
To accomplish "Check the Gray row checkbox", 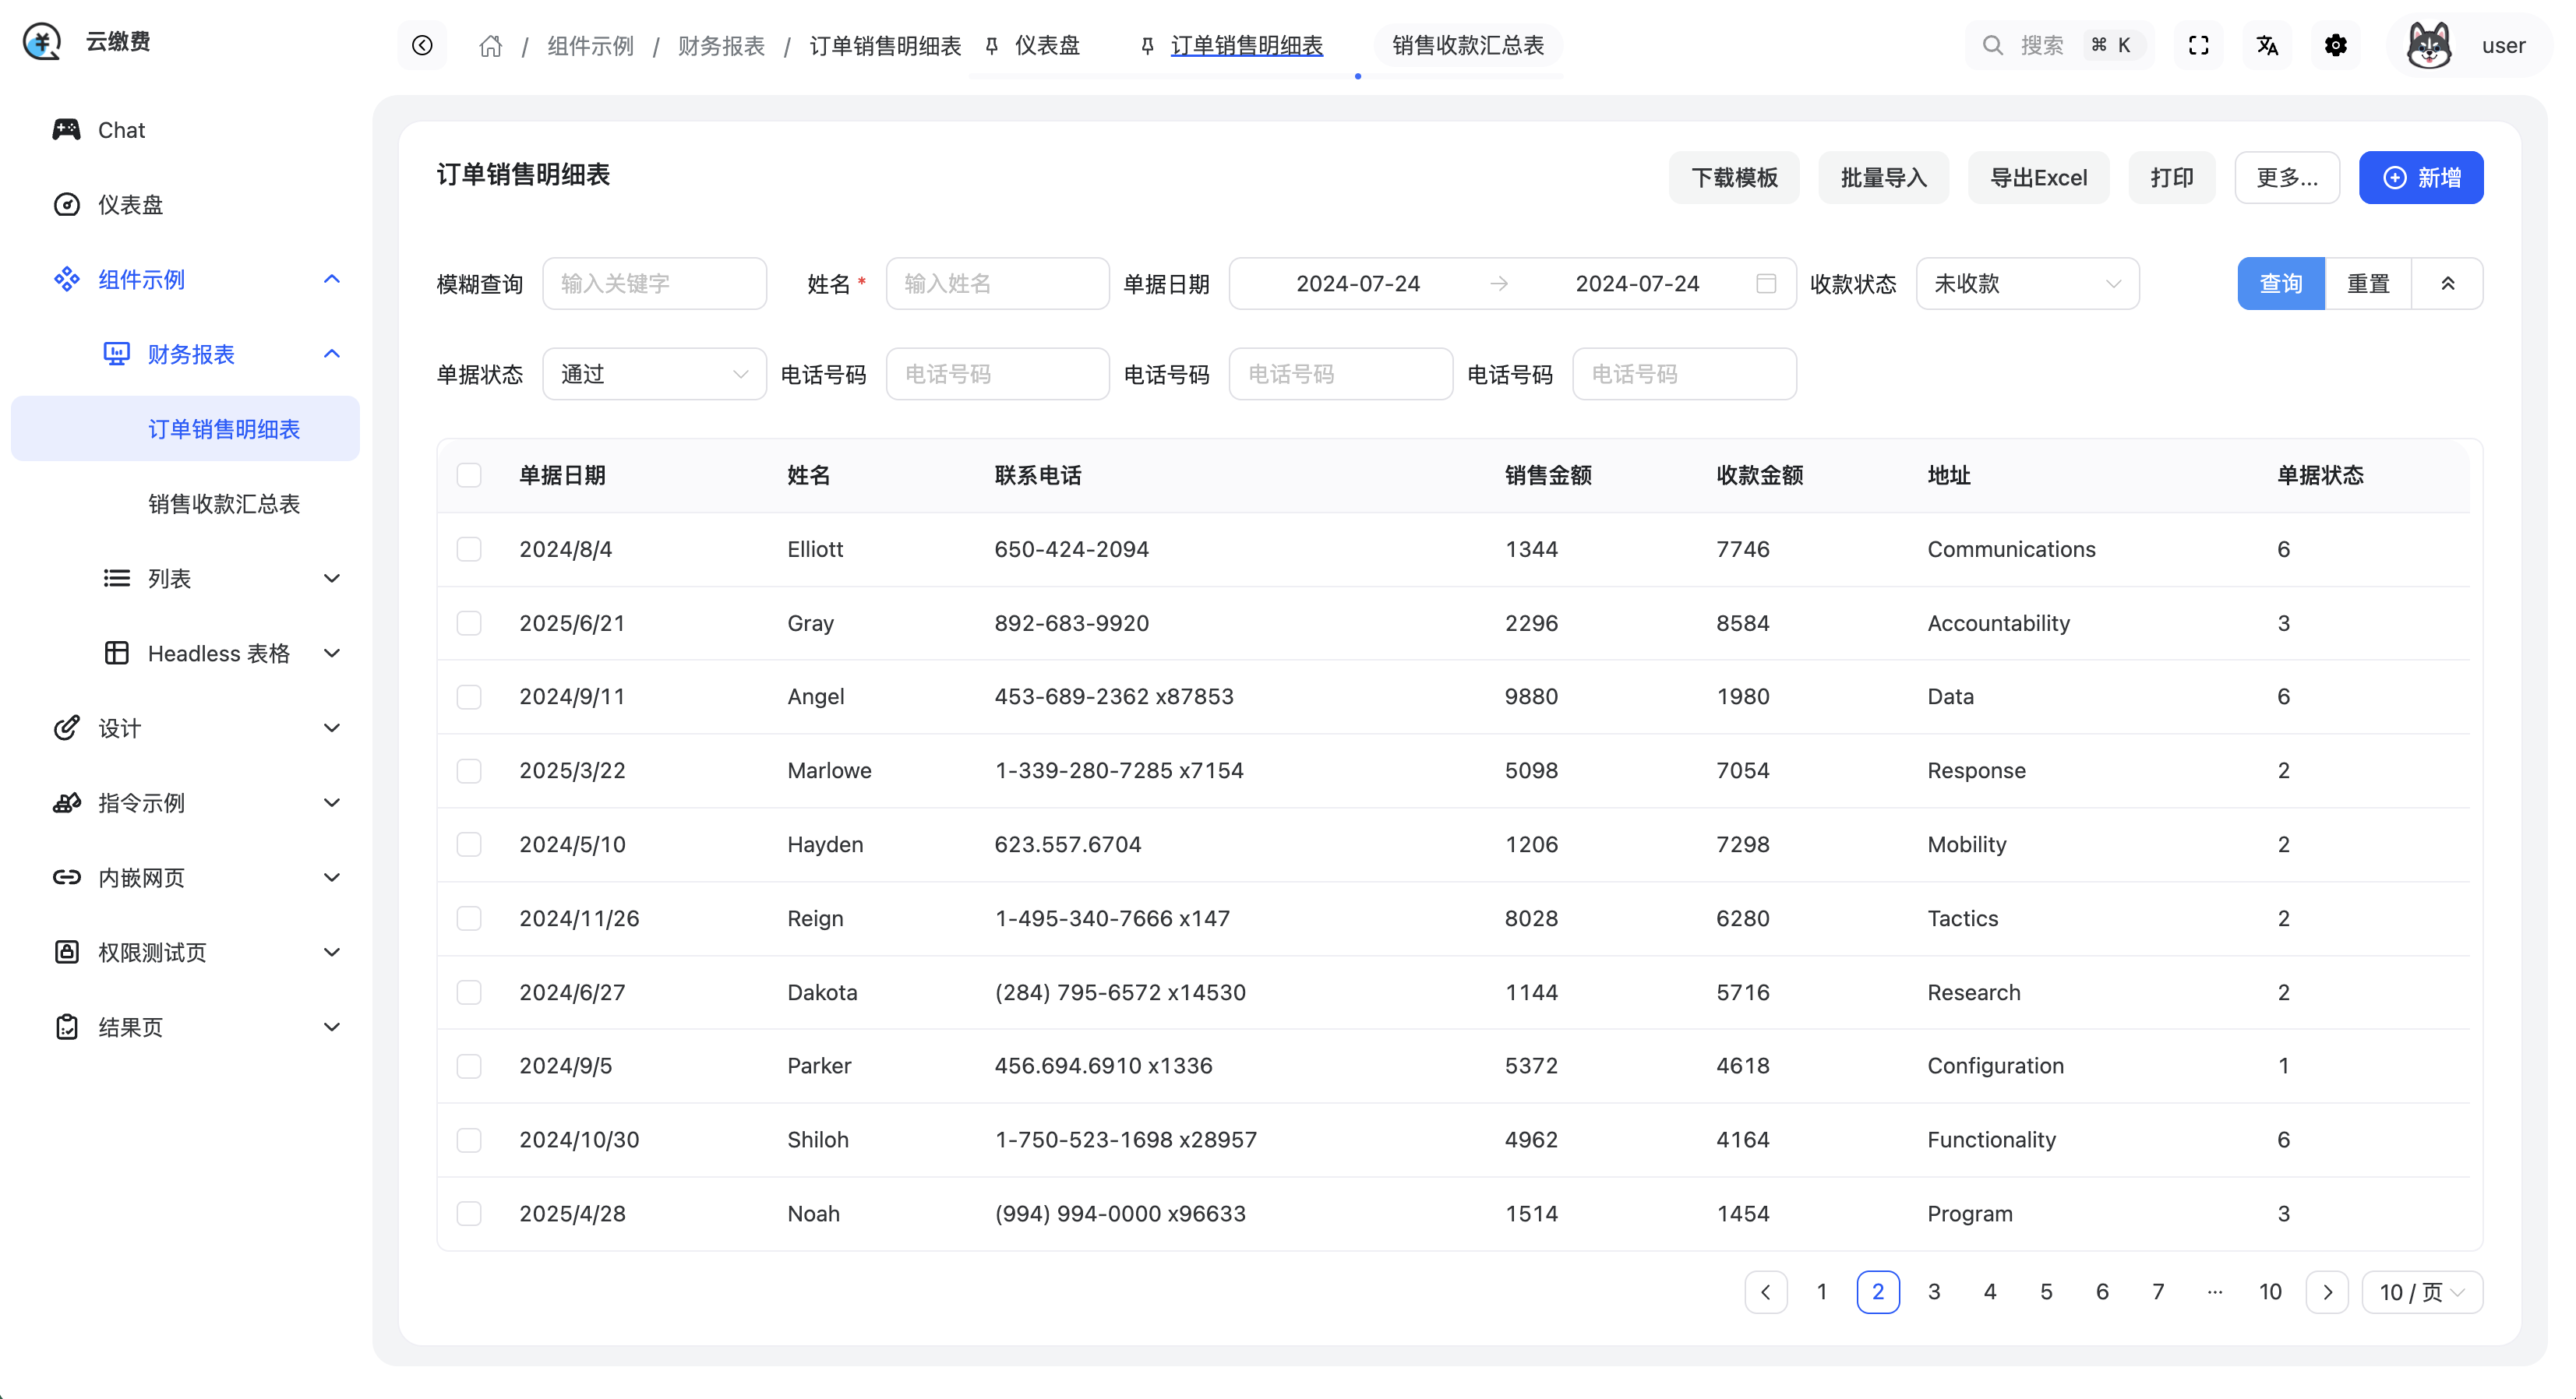I will tap(469, 623).
